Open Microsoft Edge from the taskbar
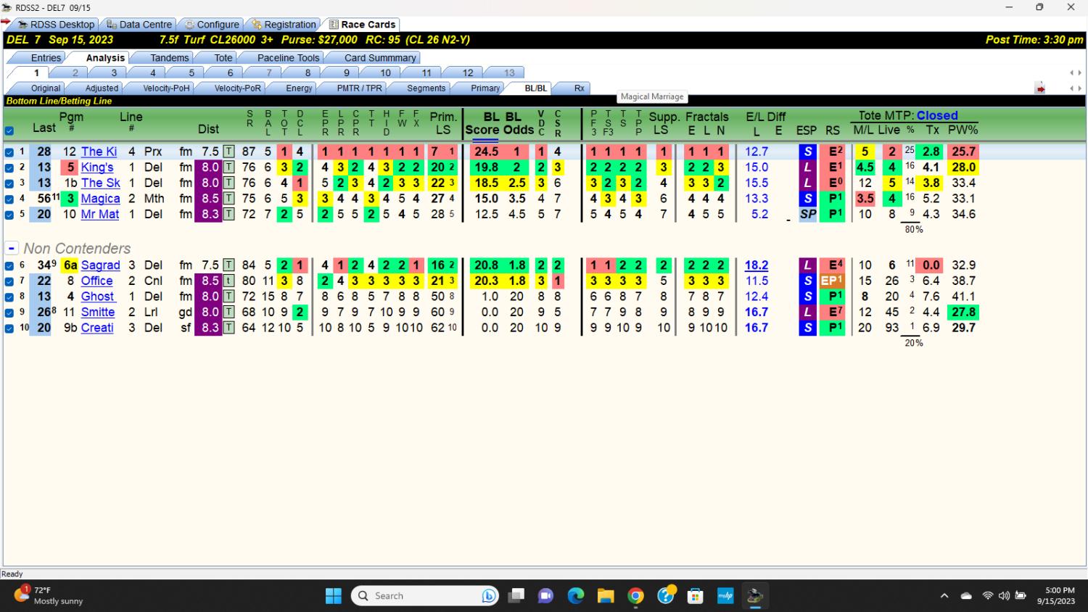The image size is (1088, 612). point(576,596)
